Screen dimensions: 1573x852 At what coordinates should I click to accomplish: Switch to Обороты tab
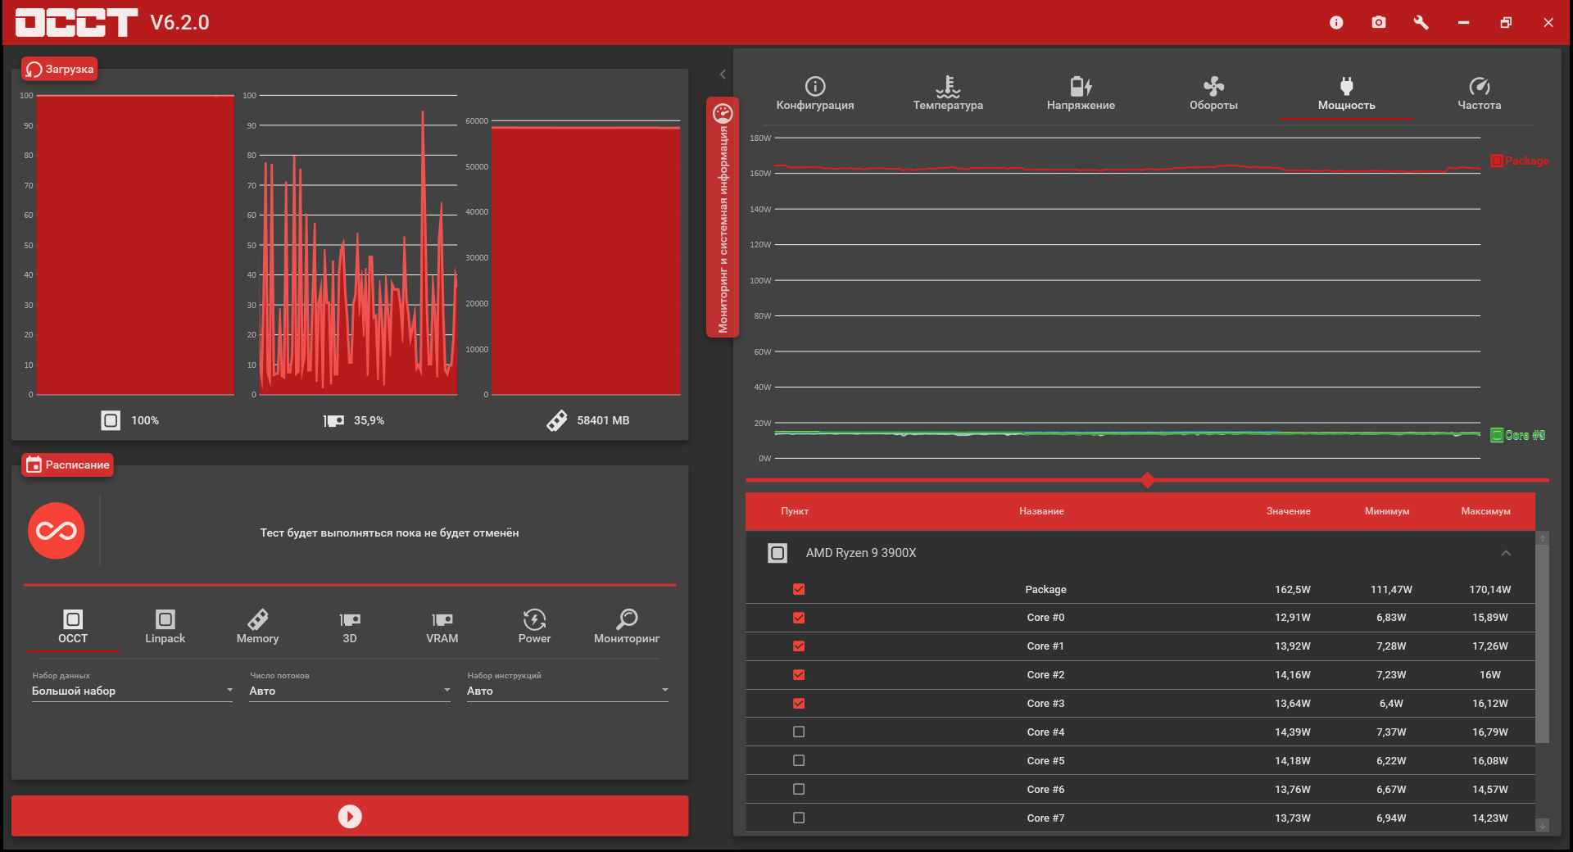point(1213,93)
